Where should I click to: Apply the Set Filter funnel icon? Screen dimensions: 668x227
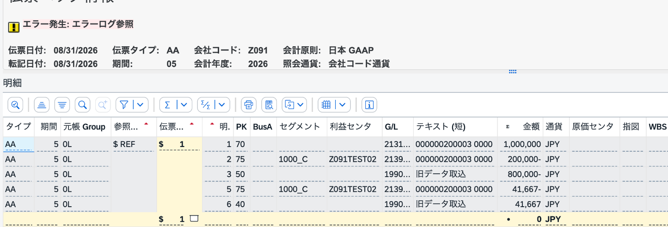click(x=124, y=105)
